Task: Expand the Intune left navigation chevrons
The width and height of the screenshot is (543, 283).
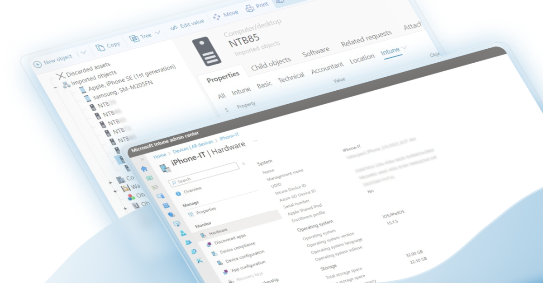Action: point(143,159)
